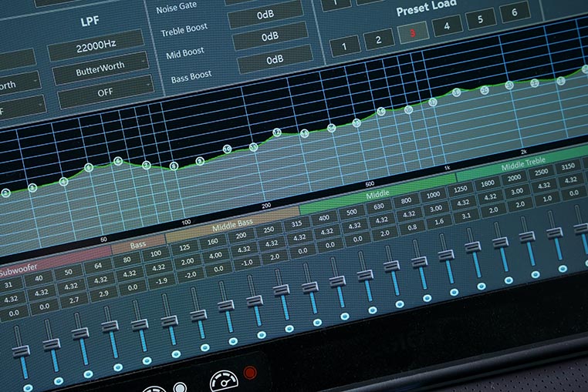Click the Subwoofer band header
This screenshot has height=392, width=588.
[56, 263]
